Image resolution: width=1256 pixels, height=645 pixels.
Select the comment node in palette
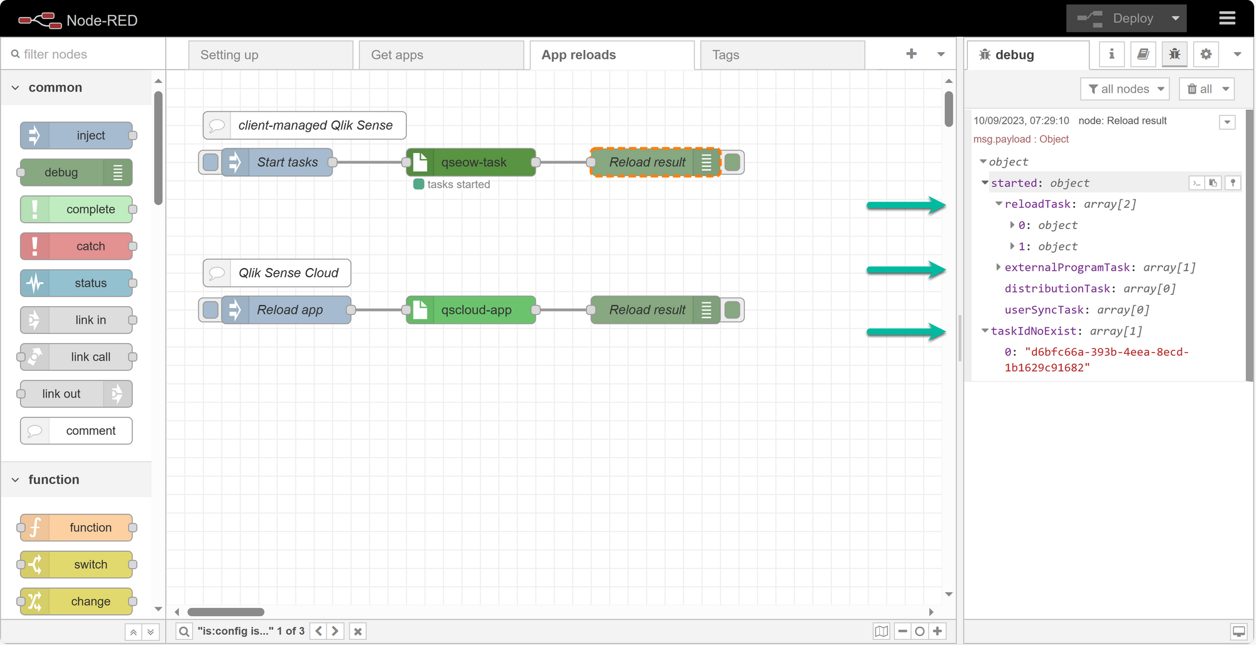coord(77,431)
